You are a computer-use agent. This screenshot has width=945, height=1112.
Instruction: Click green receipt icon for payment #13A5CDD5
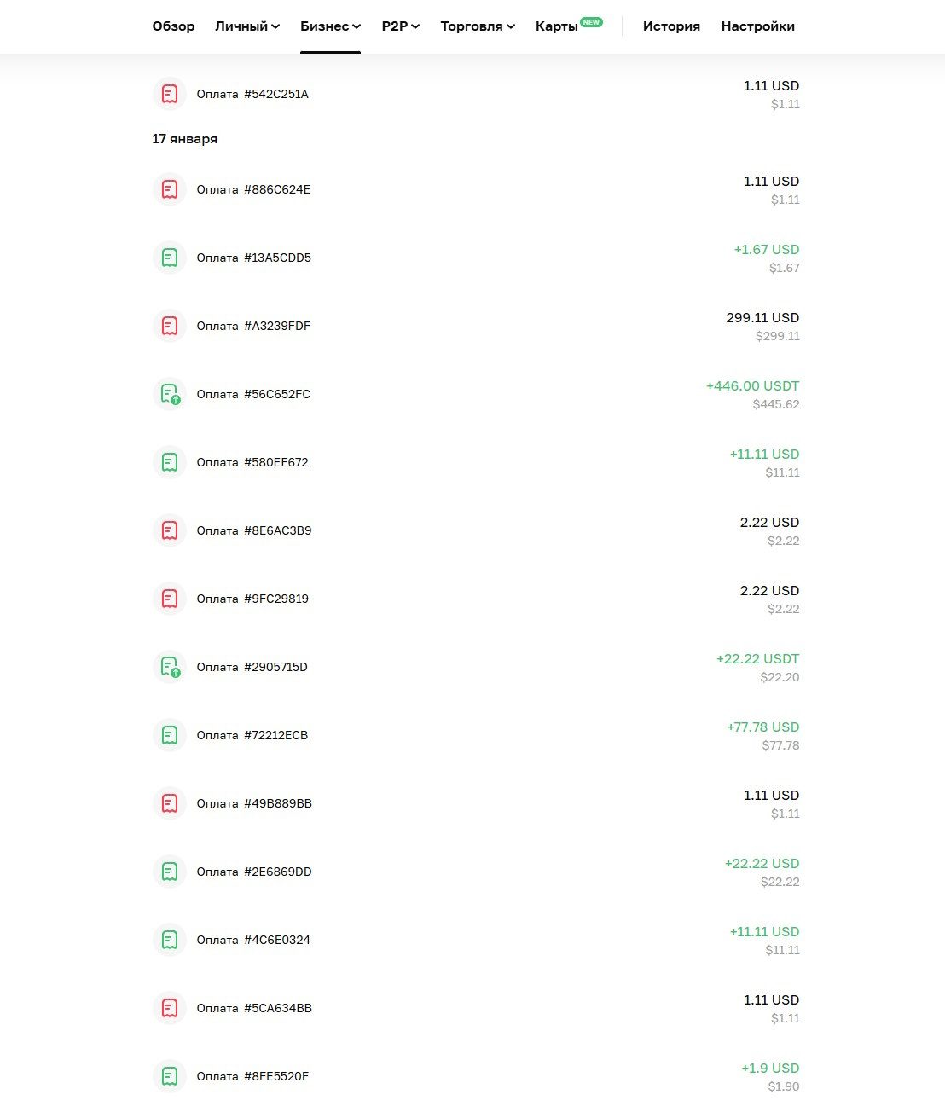[170, 258]
